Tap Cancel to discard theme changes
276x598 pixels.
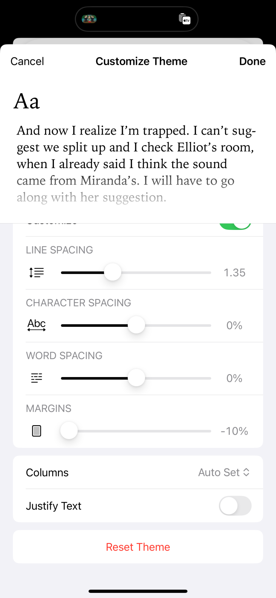27,61
